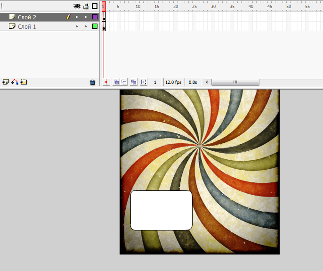Click elapsed time 0.0s display
The height and width of the screenshot is (271, 323).
(193, 82)
